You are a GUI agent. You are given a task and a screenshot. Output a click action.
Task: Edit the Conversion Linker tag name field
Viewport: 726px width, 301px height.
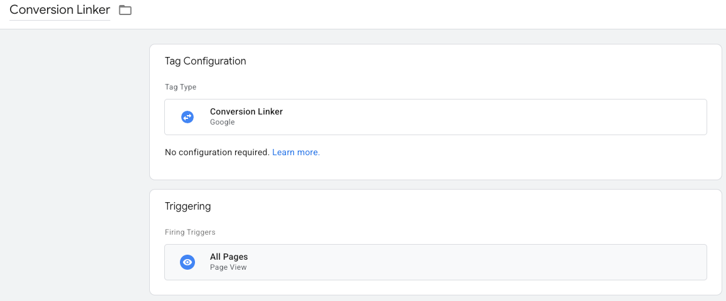(60, 10)
